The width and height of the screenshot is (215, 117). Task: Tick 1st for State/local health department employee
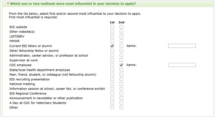click(112, 70)
